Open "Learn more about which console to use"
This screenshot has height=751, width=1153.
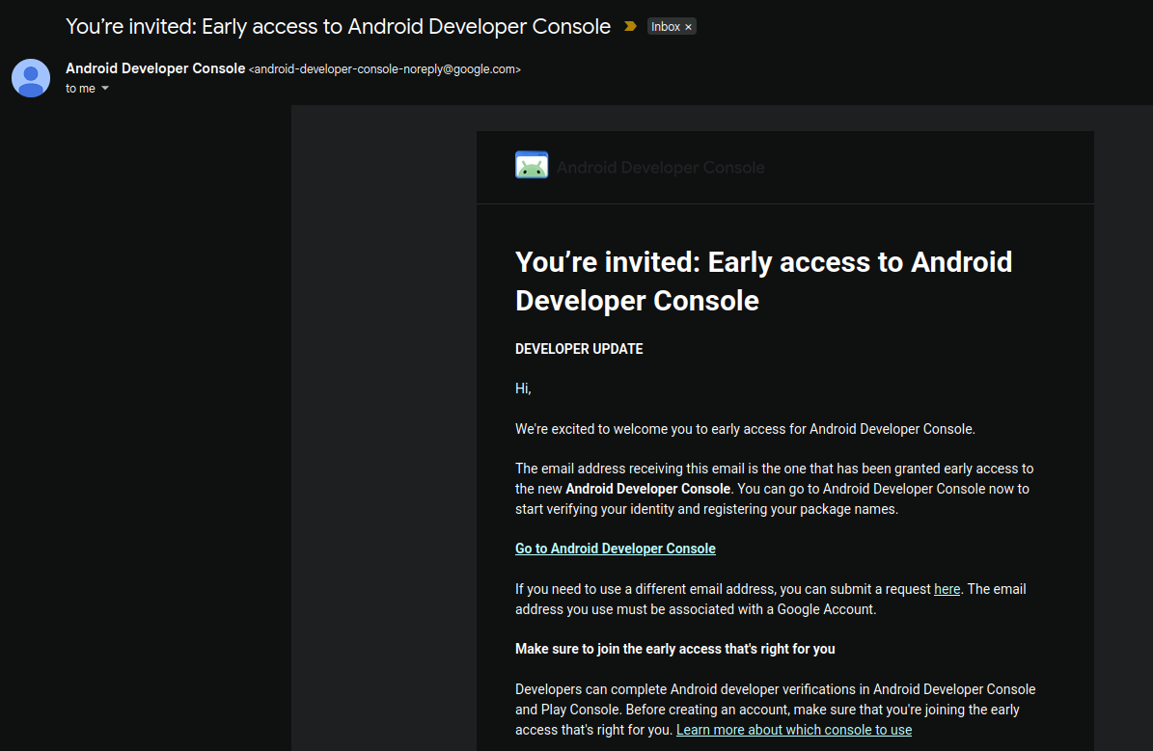(793, 730)
